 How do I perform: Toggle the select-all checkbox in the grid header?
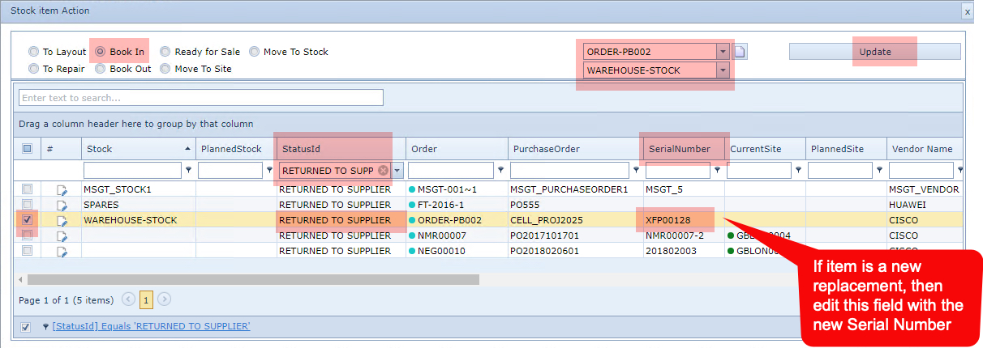click(28, 149)
